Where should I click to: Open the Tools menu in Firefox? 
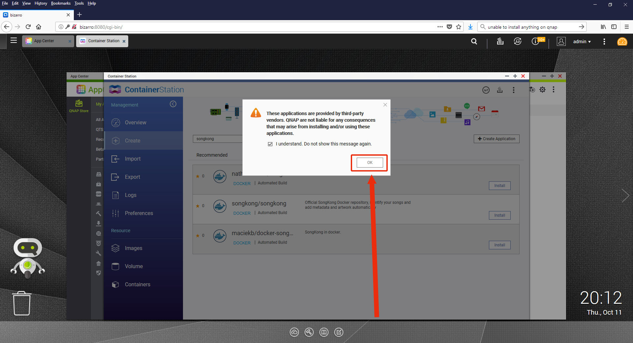79,3
